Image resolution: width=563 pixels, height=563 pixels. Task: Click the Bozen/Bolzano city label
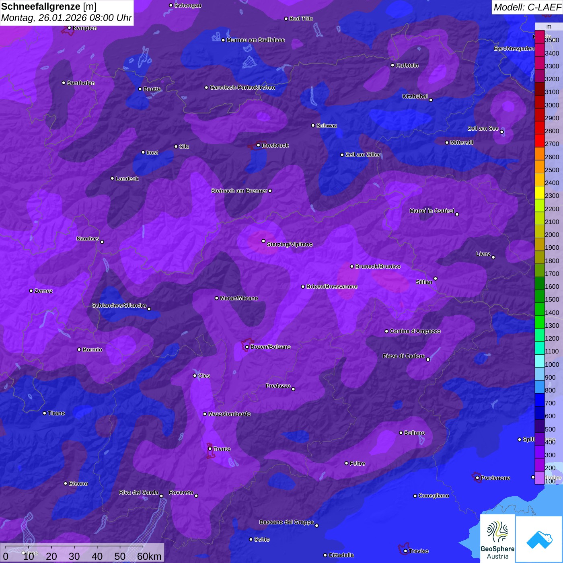[x=270, y=347]
